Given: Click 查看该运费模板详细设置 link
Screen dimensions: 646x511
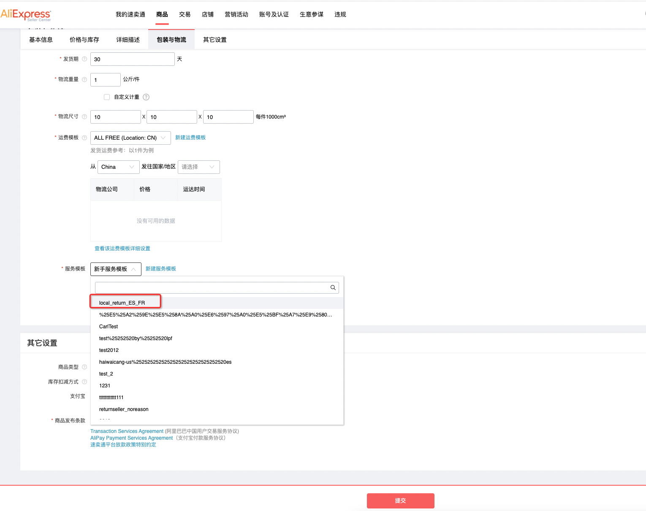Looking at the screenshot, I should (x=122, y=249).
